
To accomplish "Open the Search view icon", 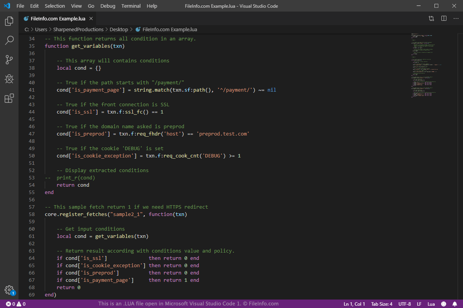I will click(x=9, y=40).
